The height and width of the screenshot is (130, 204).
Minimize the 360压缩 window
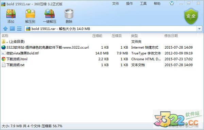pyautogui.click(x=181, y=4)
